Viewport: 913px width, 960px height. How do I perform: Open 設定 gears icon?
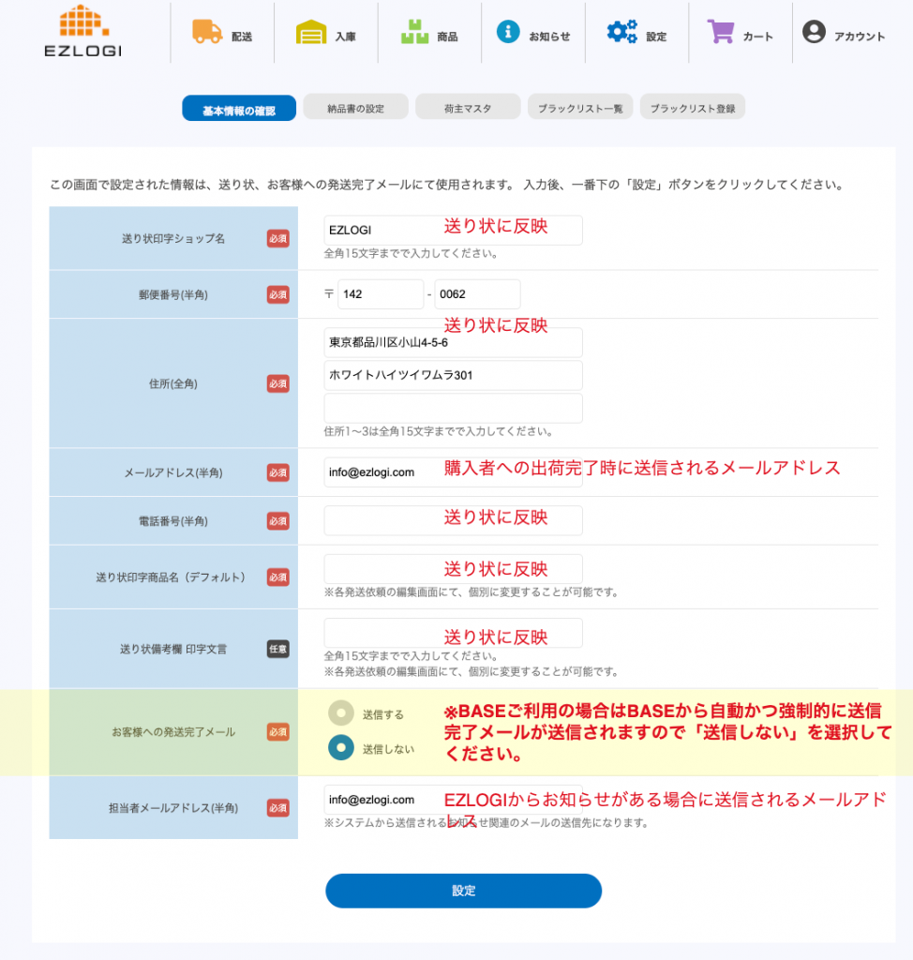click(x=621, y=32)
